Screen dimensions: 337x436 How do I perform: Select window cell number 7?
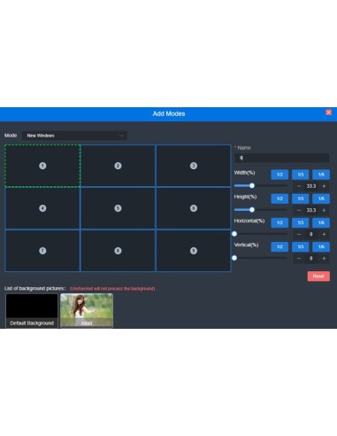[x=42, y=251]
